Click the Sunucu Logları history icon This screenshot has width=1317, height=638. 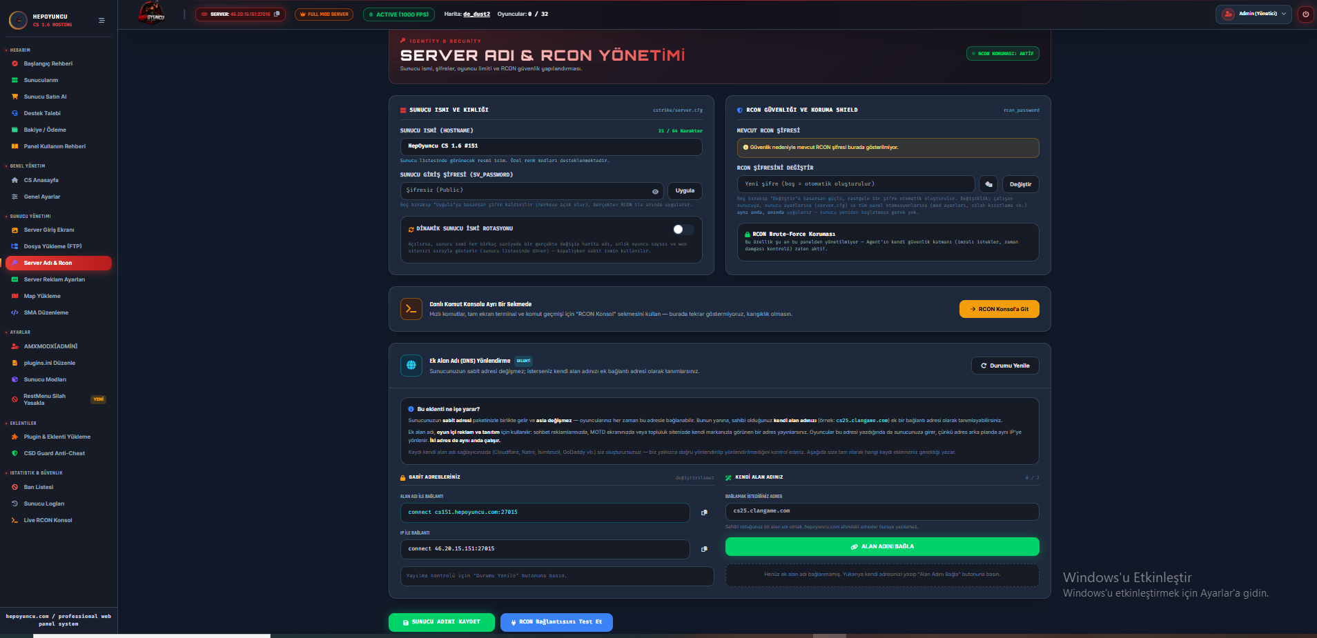(14, 504)
